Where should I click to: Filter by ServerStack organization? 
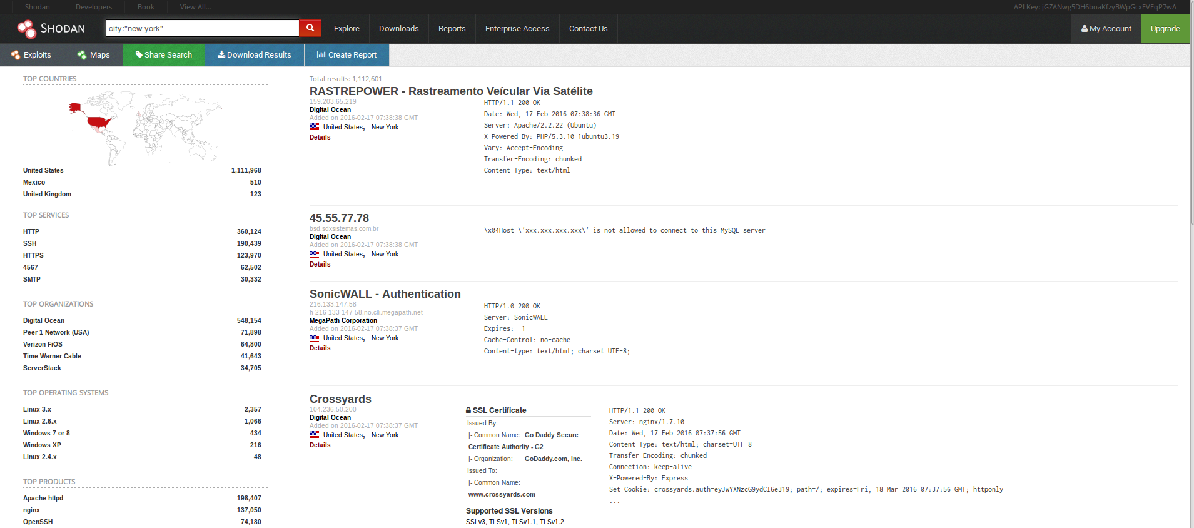click(42, 368)
